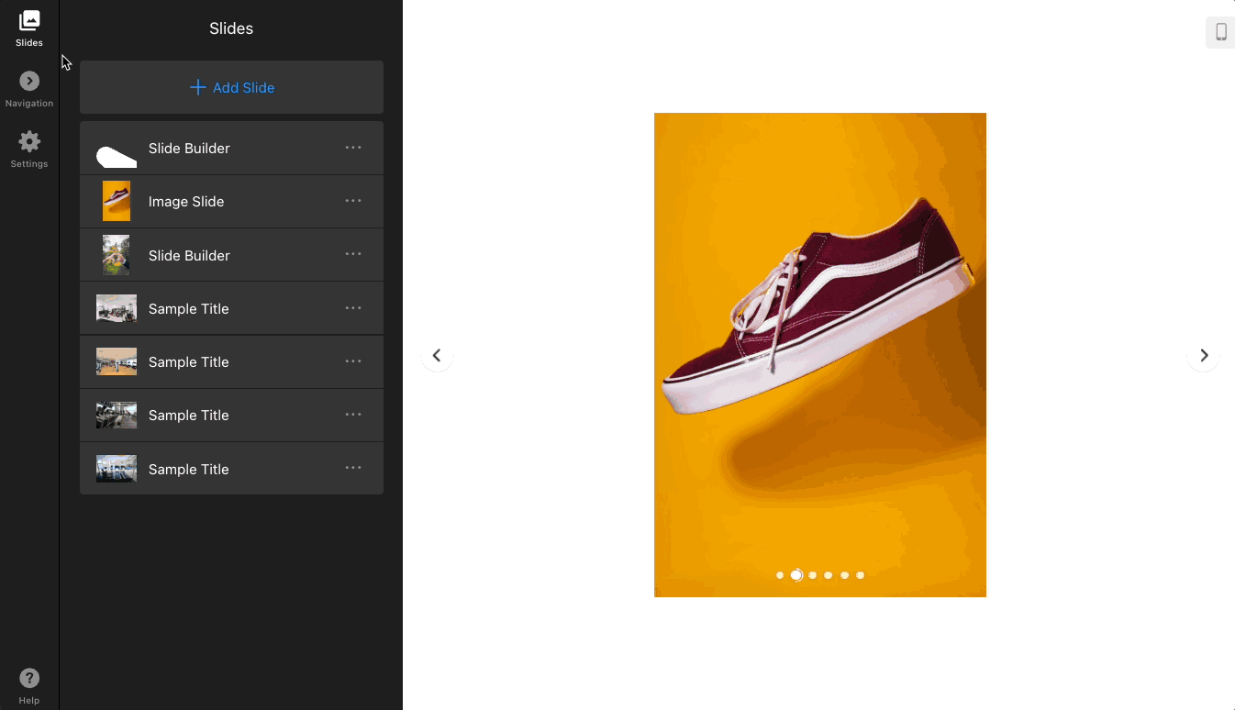Open the Navigation panel icon
1235x710 pixels.
pos(29,81)
